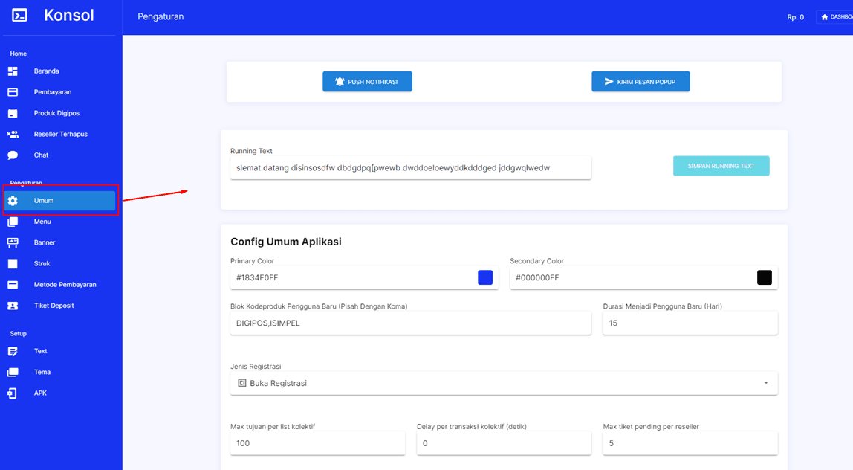The image size is (853, 470).
Task: Click the Konsol terminal logo icon
Action: point(20,15)
